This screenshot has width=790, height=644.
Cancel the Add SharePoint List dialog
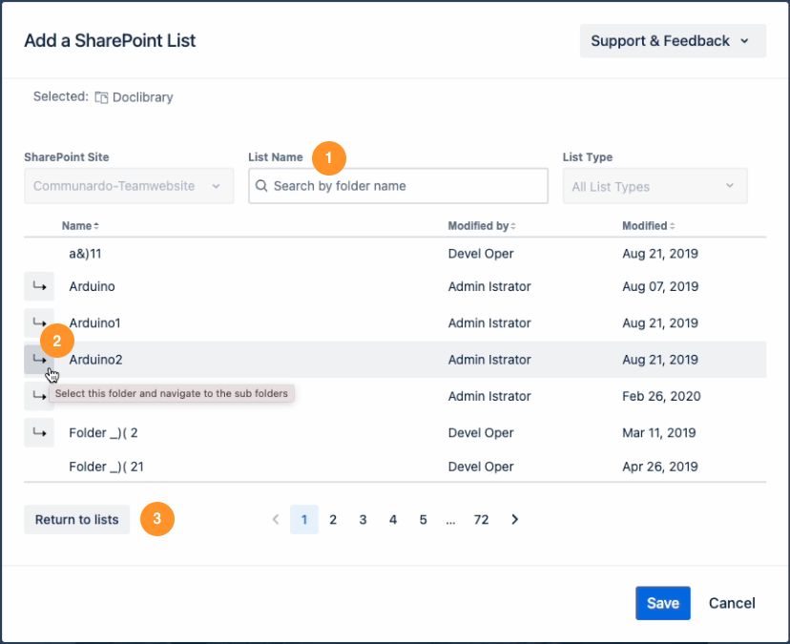click(x=732, y=603)
